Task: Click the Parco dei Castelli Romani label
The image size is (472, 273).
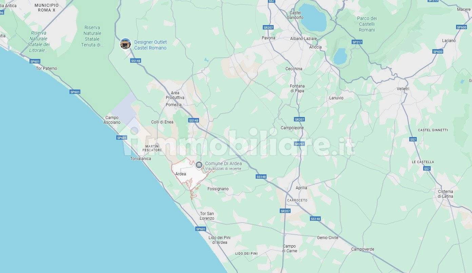Action: point(367,24)
